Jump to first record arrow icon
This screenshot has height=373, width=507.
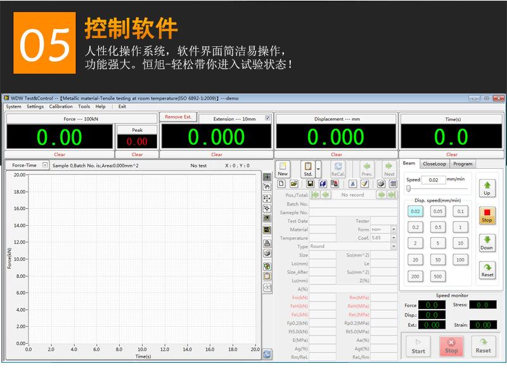[x=315, y=195]
